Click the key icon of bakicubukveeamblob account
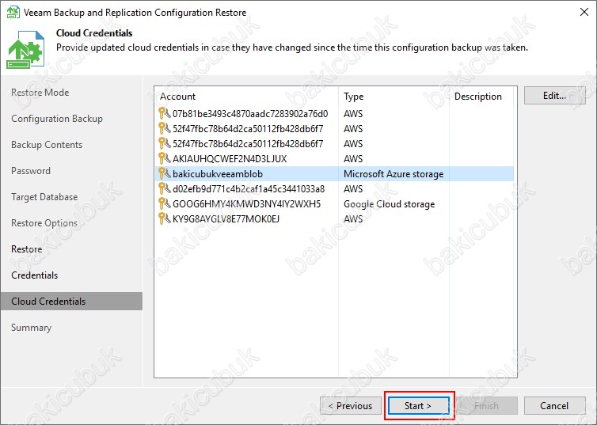The image size is (597, 425). [x=164, y=173]
